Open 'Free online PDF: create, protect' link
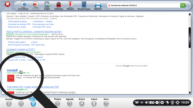This screenshot has height=108, width=193. coord(33,87)
